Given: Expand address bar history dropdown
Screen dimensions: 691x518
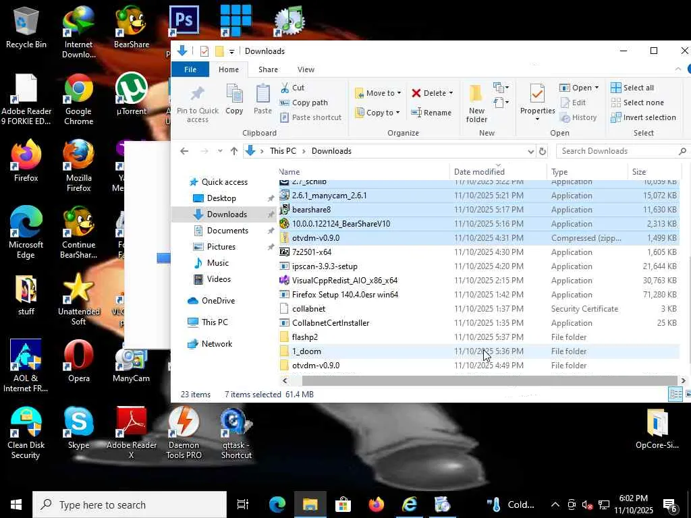Looking at the screenshot, I should (x=530, y=151).
